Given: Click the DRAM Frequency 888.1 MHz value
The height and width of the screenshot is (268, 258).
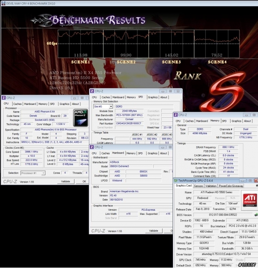Looking at the screenshot, I should (x=228, y=147).
